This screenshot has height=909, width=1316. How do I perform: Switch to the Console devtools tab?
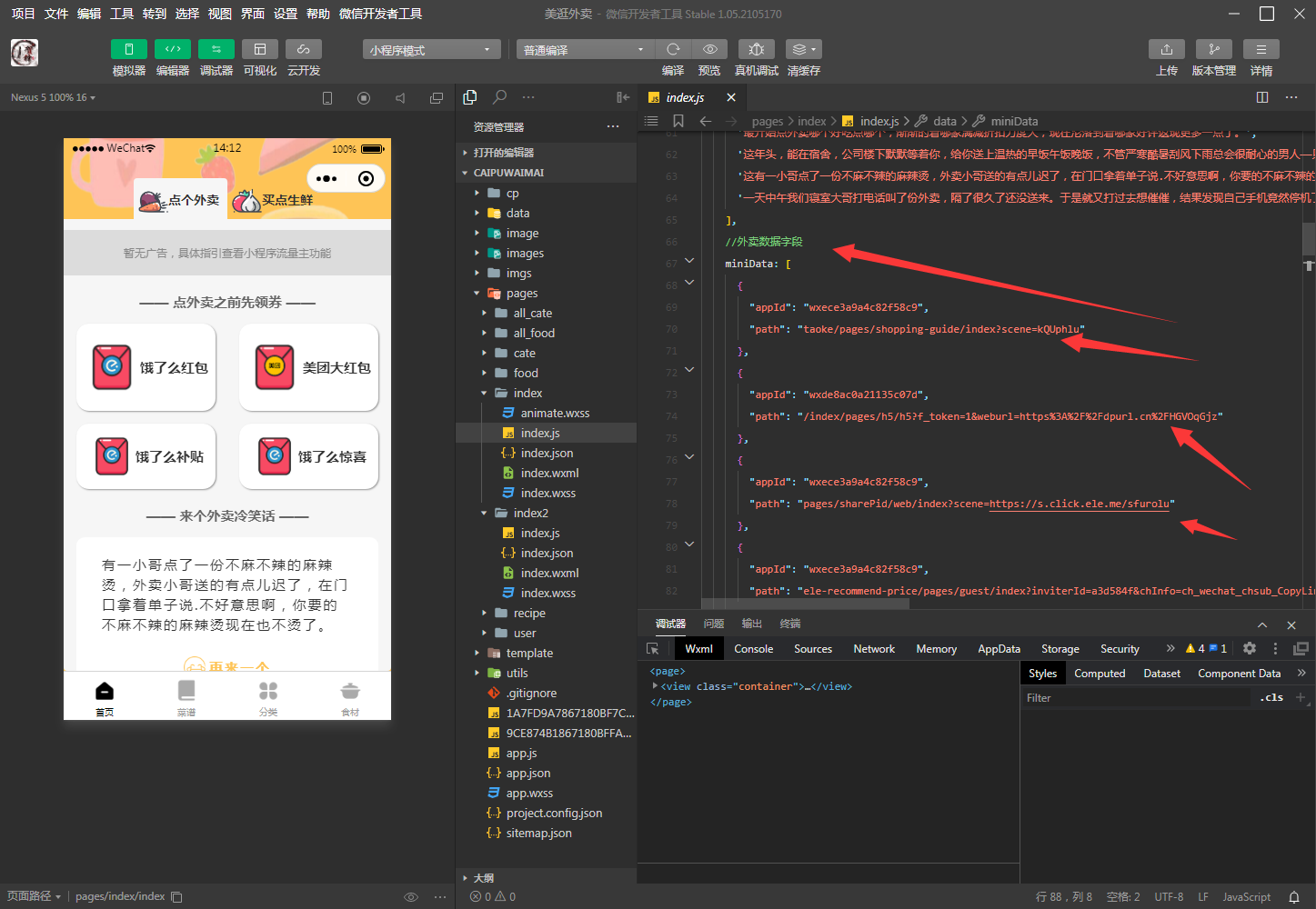tap(754, 649)
